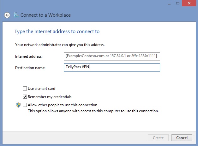198x146 pixels.
Task: Click the back arrow button
Action: pos(7,15)
